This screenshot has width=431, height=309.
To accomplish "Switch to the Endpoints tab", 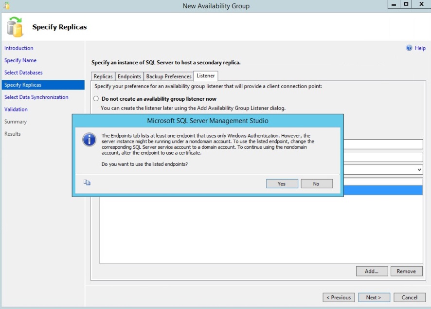I will 129,76.
